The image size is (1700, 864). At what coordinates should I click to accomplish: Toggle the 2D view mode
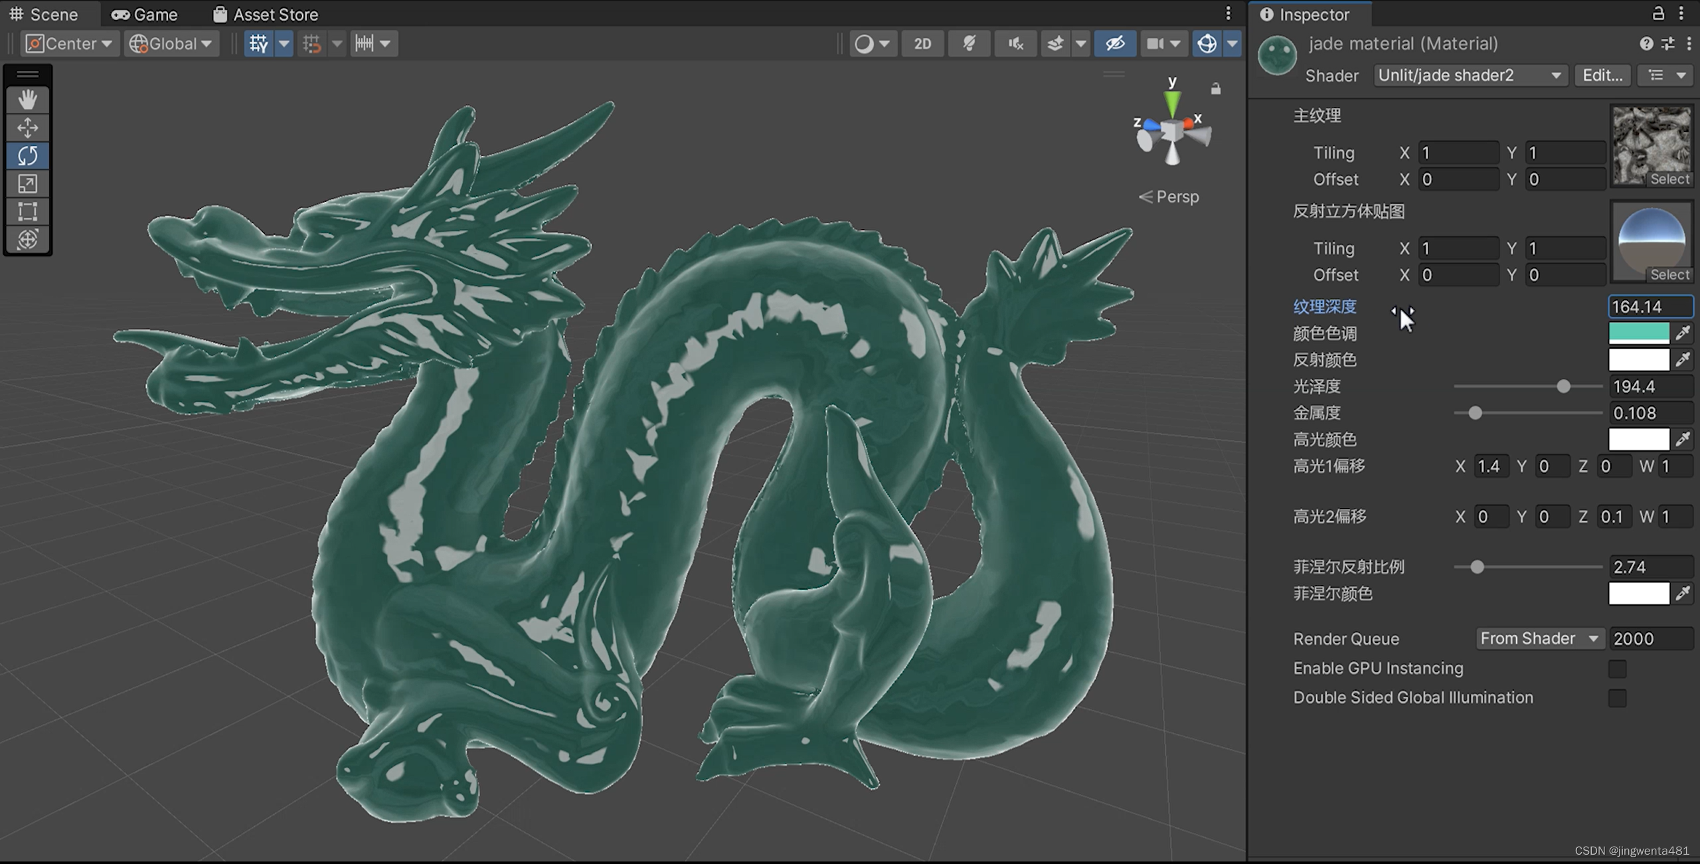click(x=922, y=44)
